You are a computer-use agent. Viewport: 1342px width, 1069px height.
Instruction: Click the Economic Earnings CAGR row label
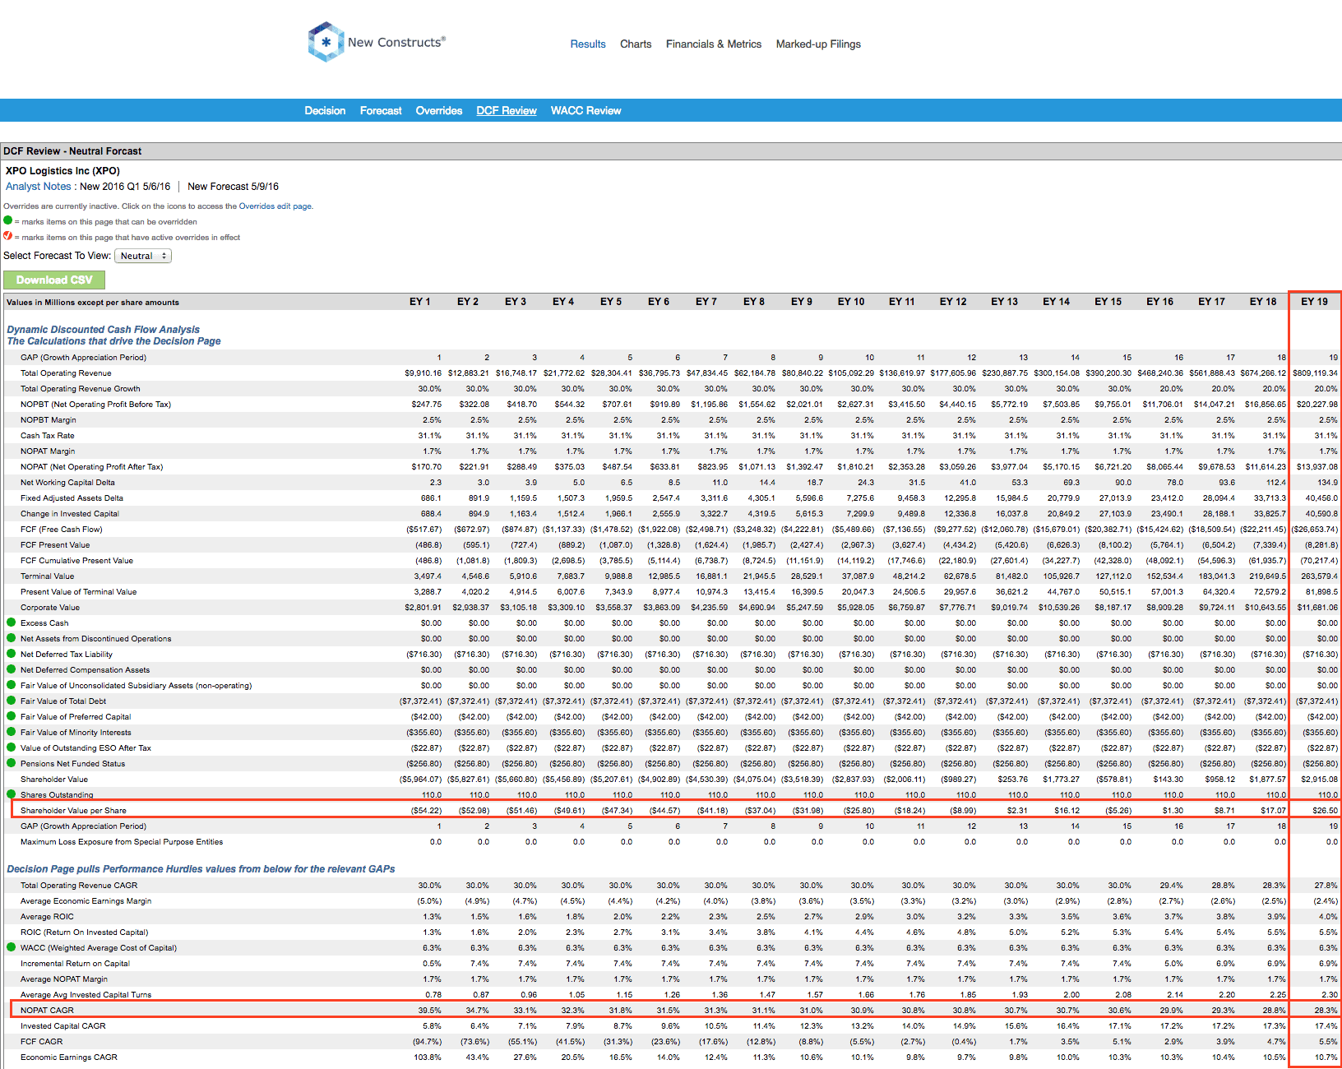68,1057
